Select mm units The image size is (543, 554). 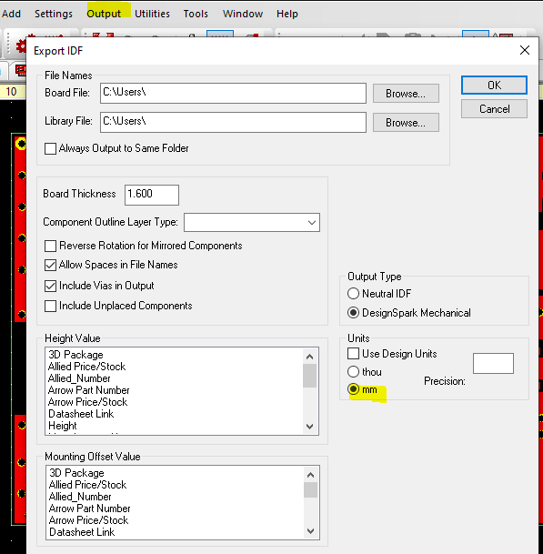(353, 389)
